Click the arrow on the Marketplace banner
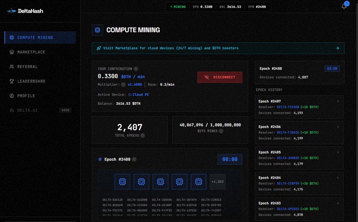 point(337,48)
